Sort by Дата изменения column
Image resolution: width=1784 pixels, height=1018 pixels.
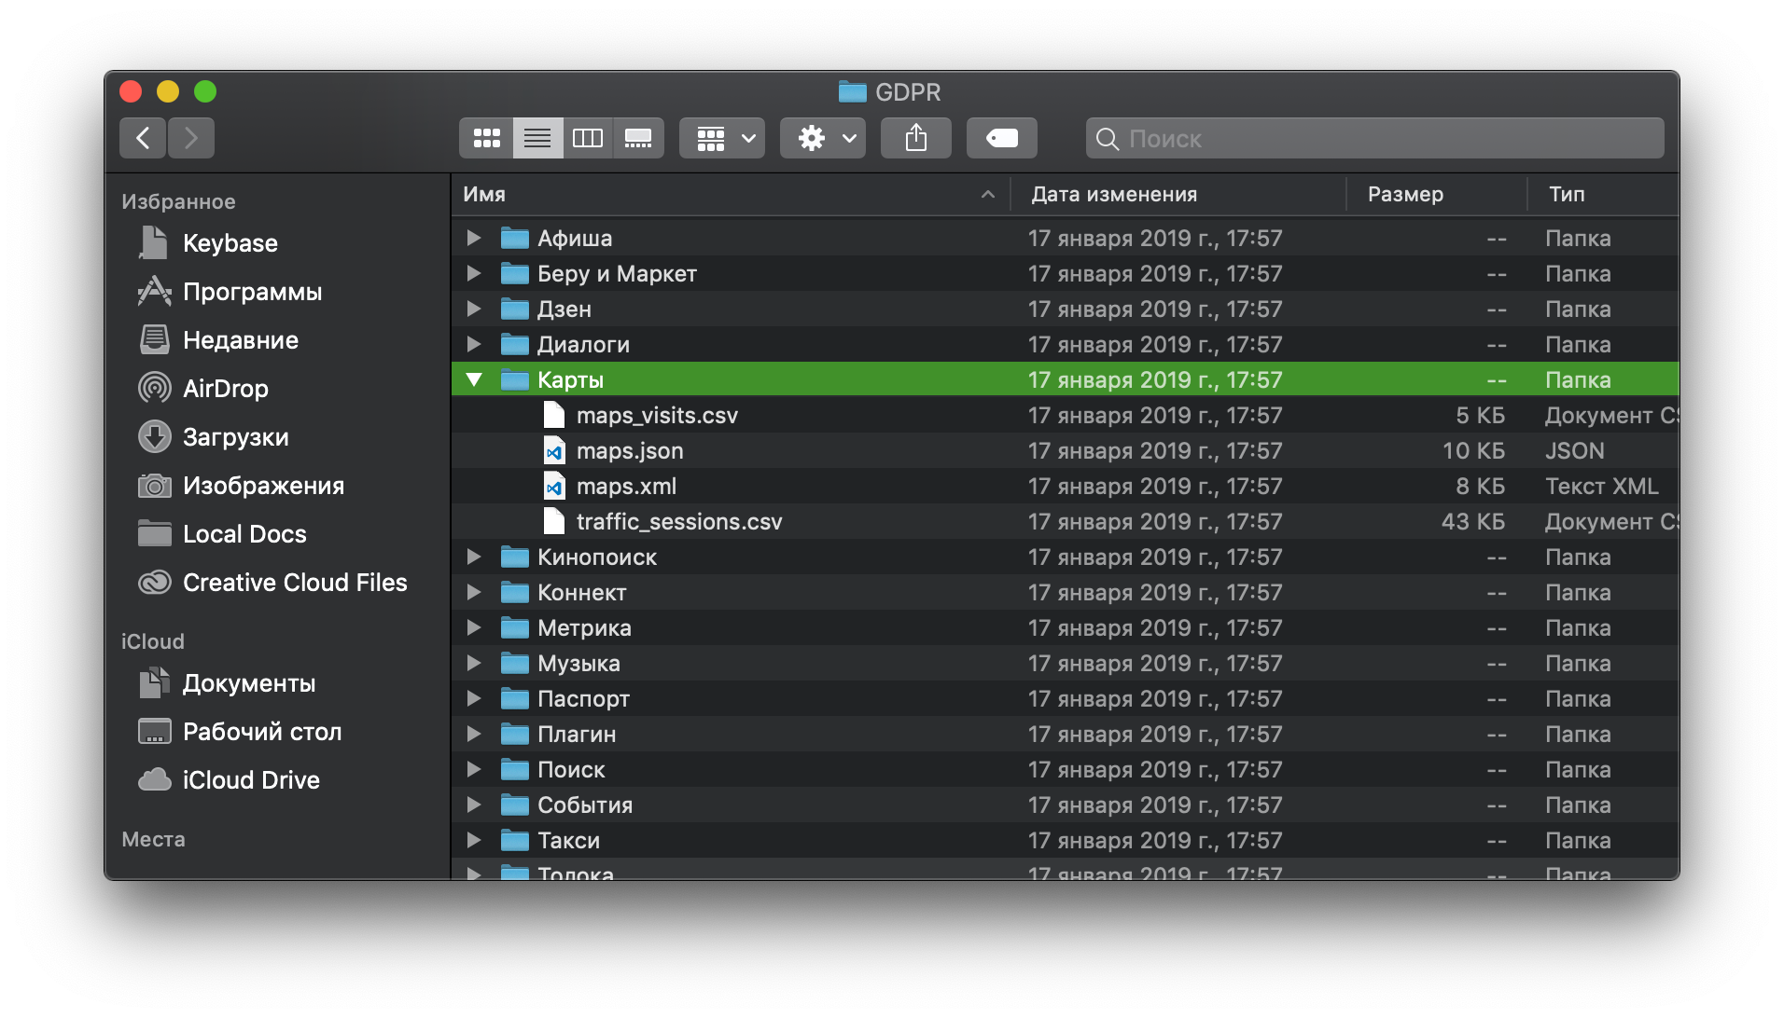click(1113, 195)
